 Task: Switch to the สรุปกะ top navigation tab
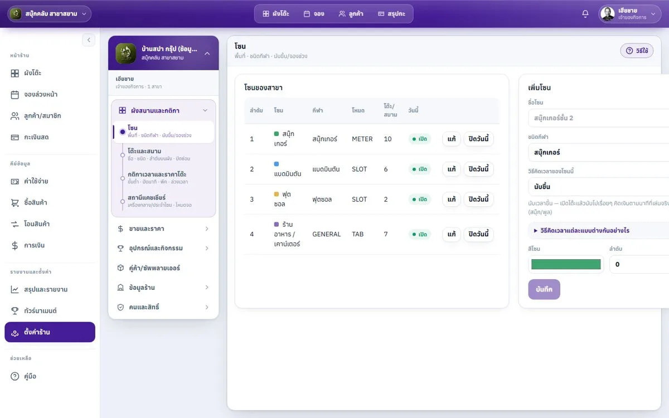[x=391, y=14]
